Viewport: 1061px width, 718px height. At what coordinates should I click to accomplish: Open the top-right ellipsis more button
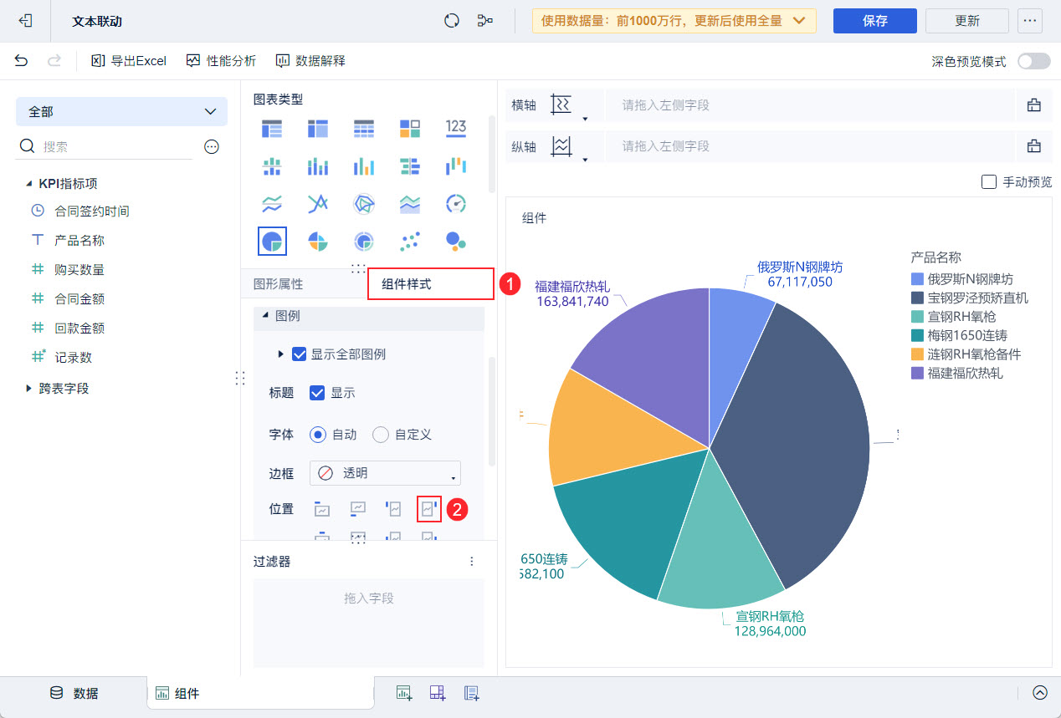click(1030, 21)
